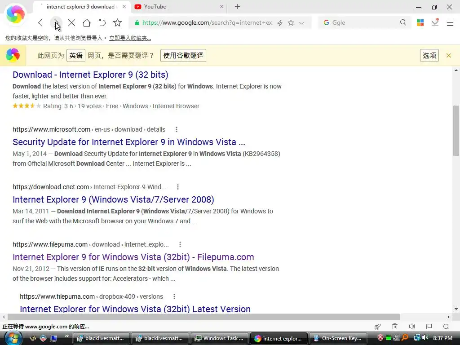Click the undo/restore closed tab icon

[x=102, y=22]
